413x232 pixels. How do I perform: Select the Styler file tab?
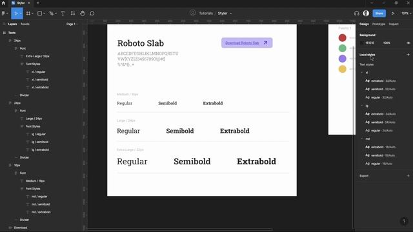(x=21, y=3)
